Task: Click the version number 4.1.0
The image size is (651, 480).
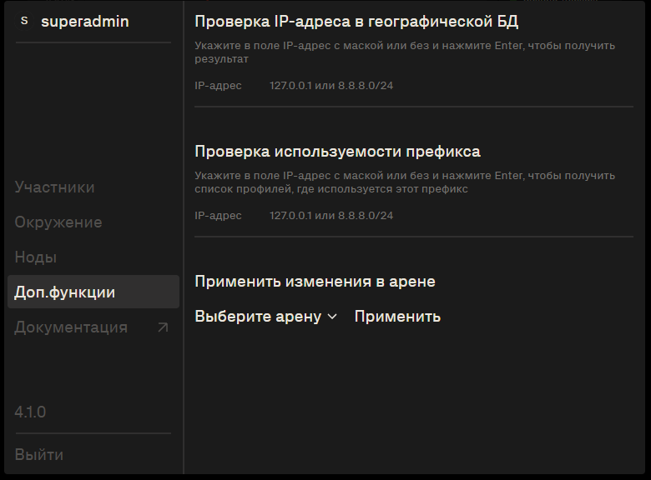Action: 30,412
